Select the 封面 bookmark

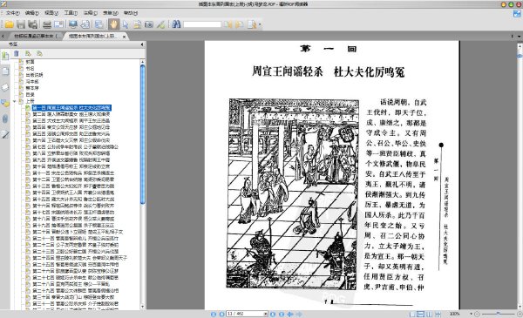30,62
